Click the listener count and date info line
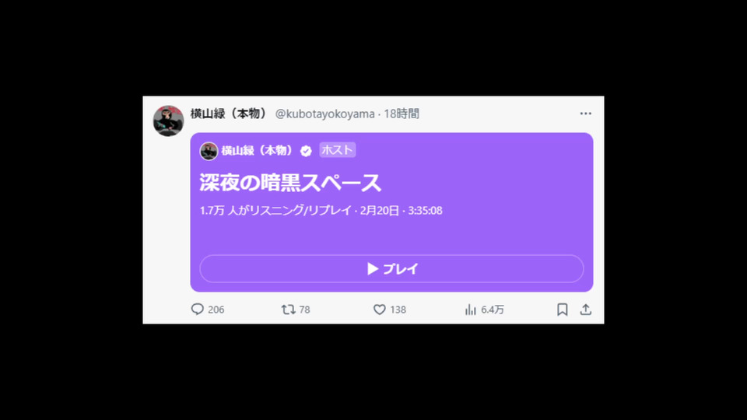The image size is (747, 420). (x=321, y=211)
